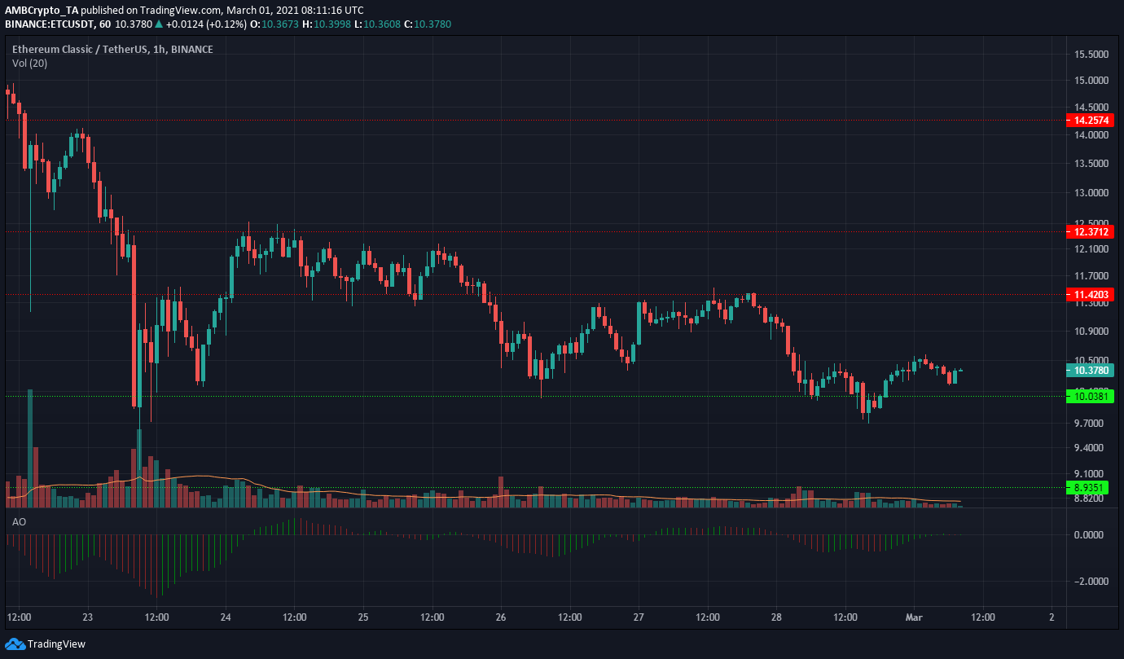
Task: Select the 14.2574 red price label
Action: point(1088,120)
